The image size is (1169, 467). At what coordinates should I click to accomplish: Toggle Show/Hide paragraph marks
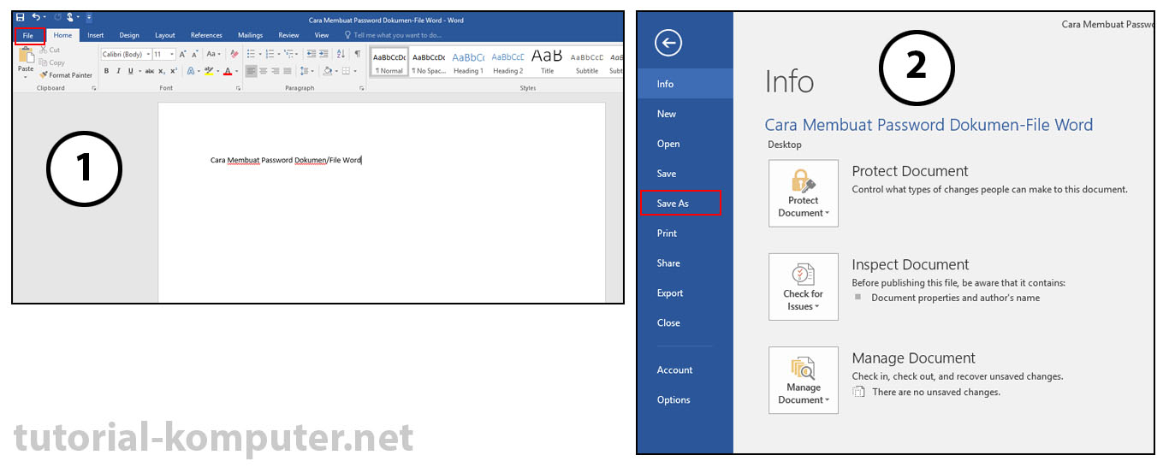pos(358,54)
